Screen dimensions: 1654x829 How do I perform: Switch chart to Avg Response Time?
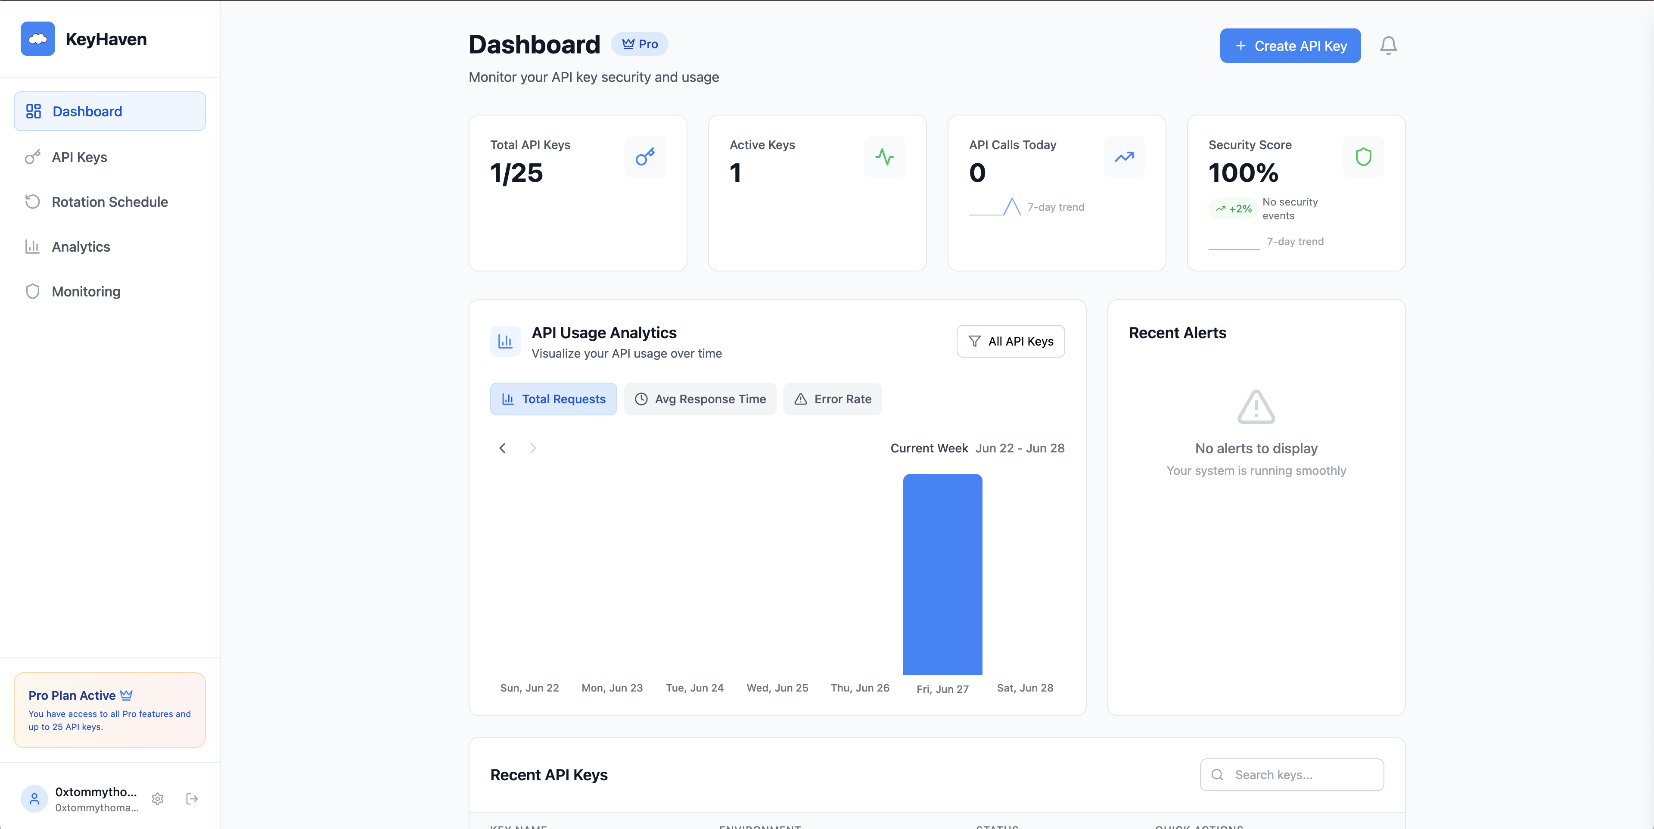click(x=700, y=399)
